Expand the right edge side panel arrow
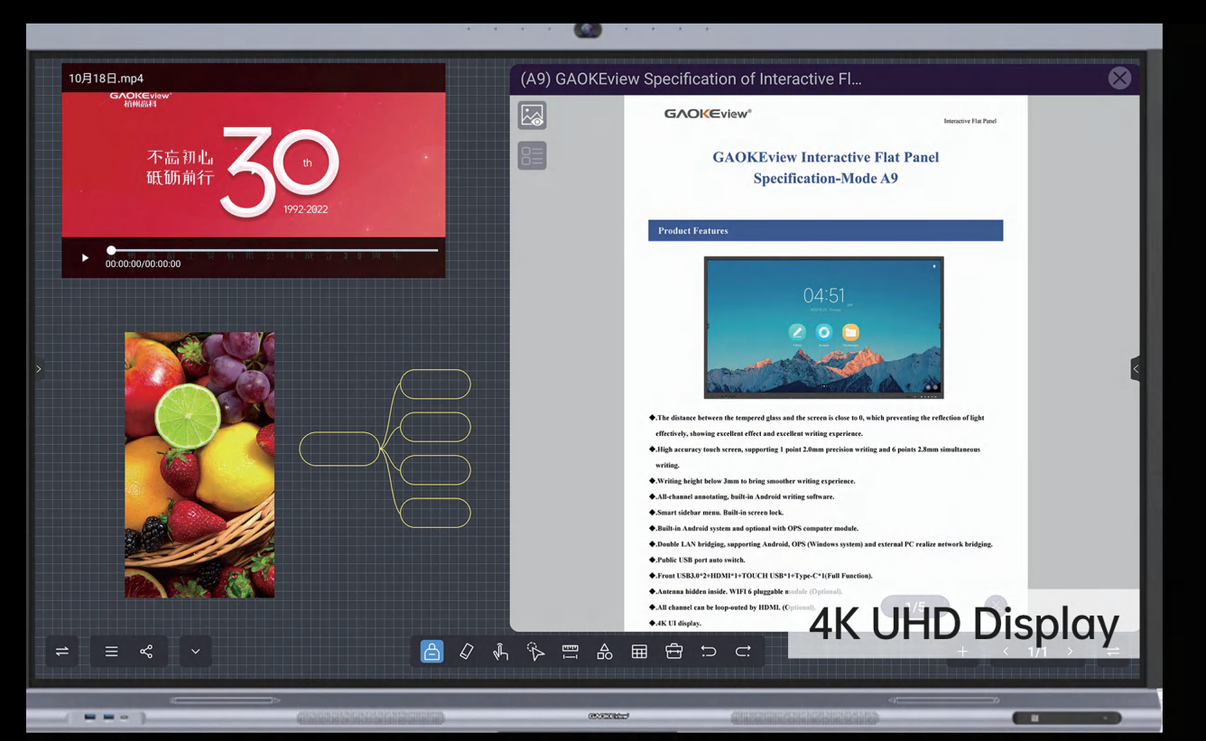The image size is (1206, 741). pyautogui.click(x=1136, y=368)
